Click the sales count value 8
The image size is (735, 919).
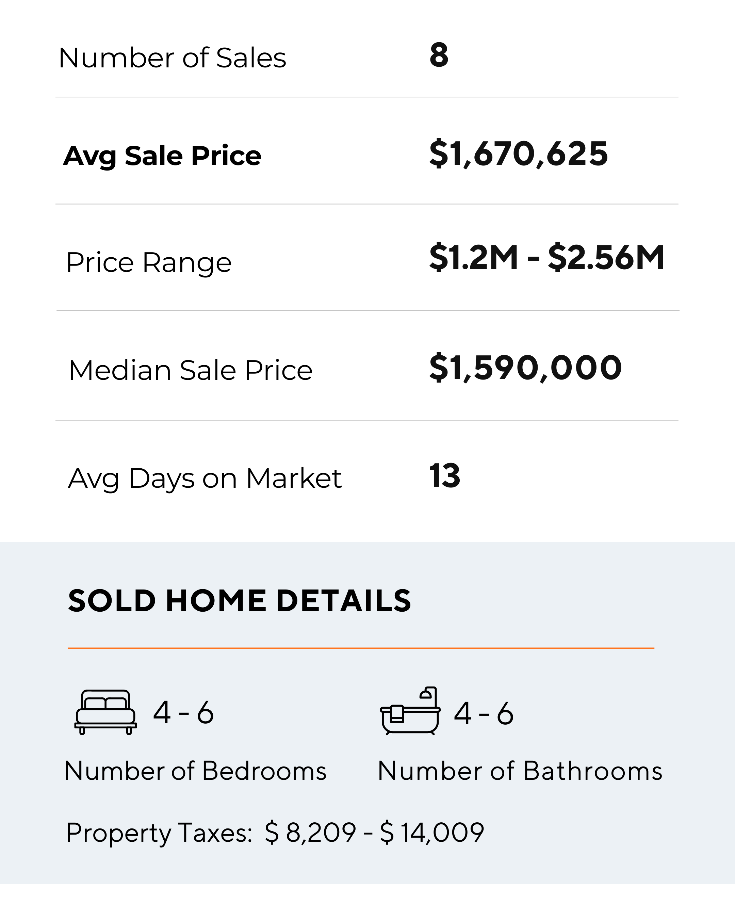pyautogui.click(x=439, y=55)
